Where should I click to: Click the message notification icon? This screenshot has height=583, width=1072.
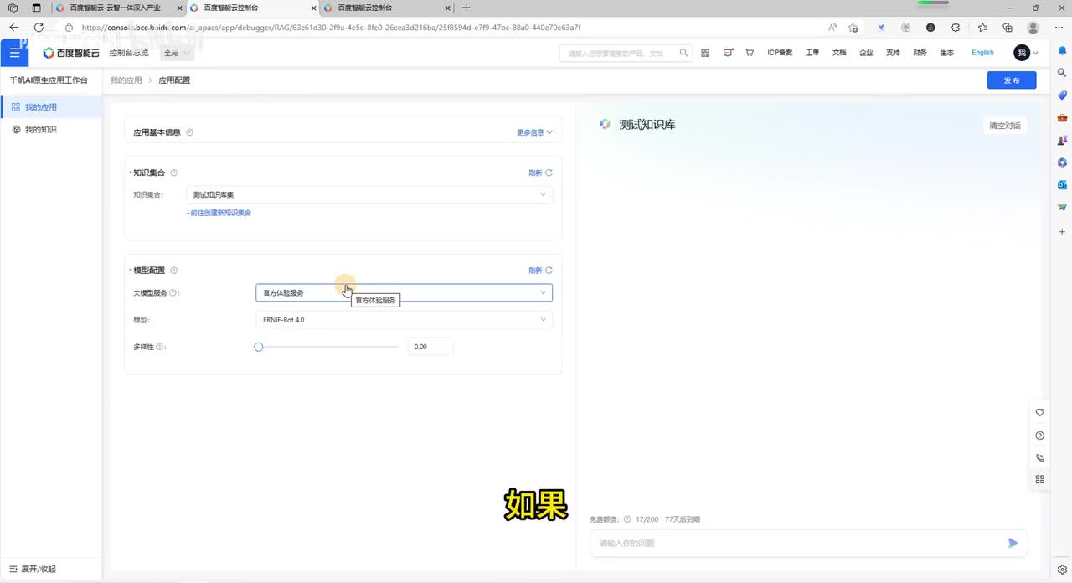point(727,53)
